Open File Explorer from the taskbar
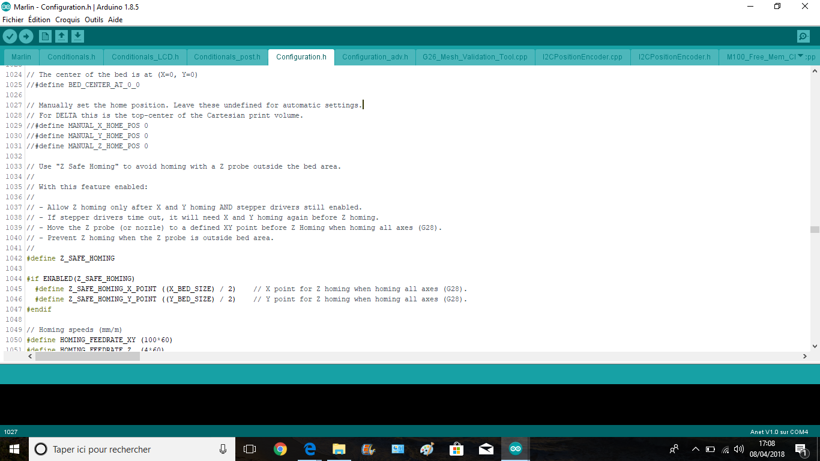This screenshot has width=820, height=461. pyautogui.click(x=339, y=449)
